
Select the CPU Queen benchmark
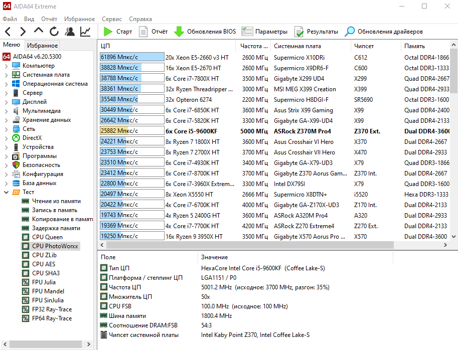[47, 237]
